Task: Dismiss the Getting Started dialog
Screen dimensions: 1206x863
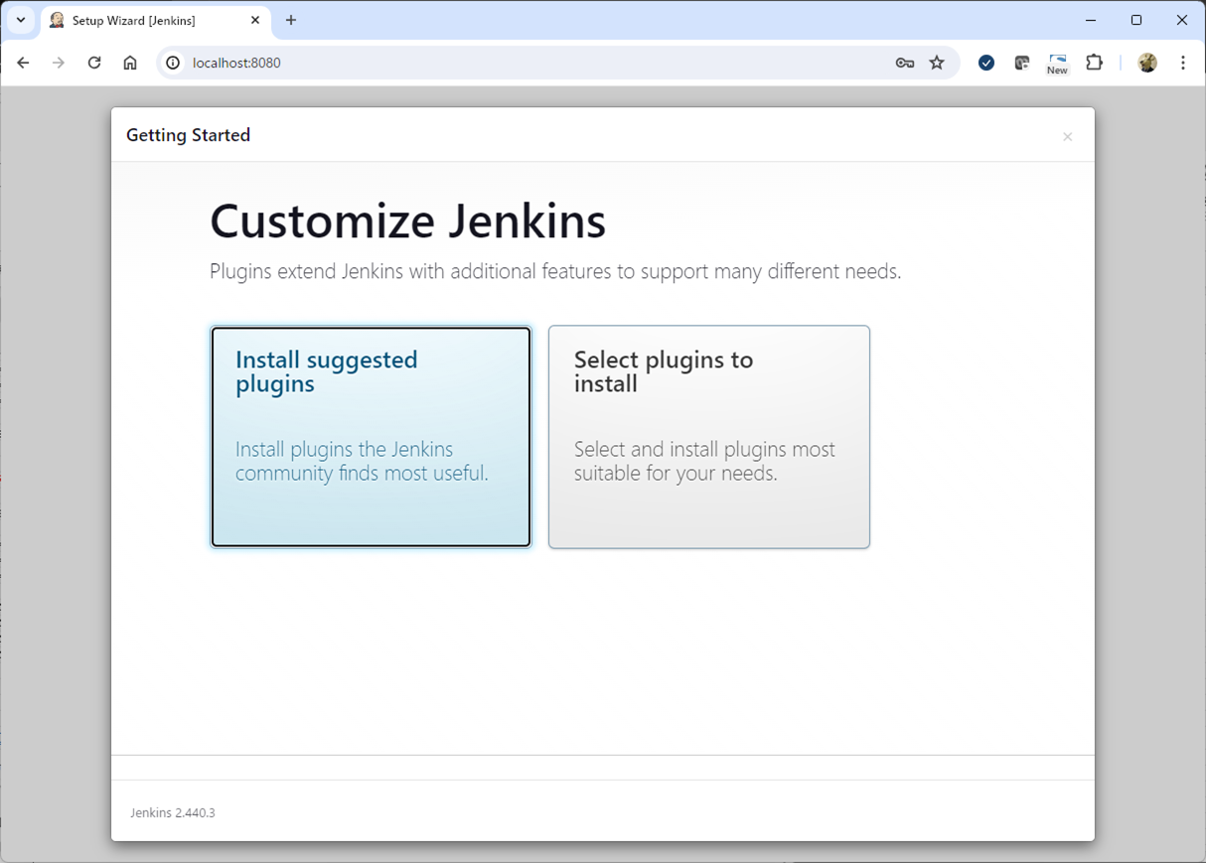Action: point(1067,136)
